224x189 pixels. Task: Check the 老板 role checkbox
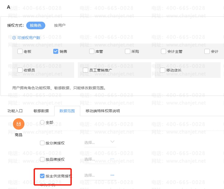click(x=20, y=51)
